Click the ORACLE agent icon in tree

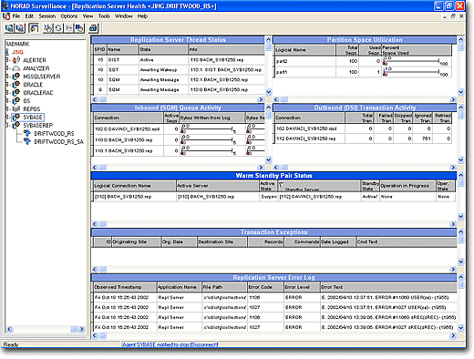tap(16, 85)
